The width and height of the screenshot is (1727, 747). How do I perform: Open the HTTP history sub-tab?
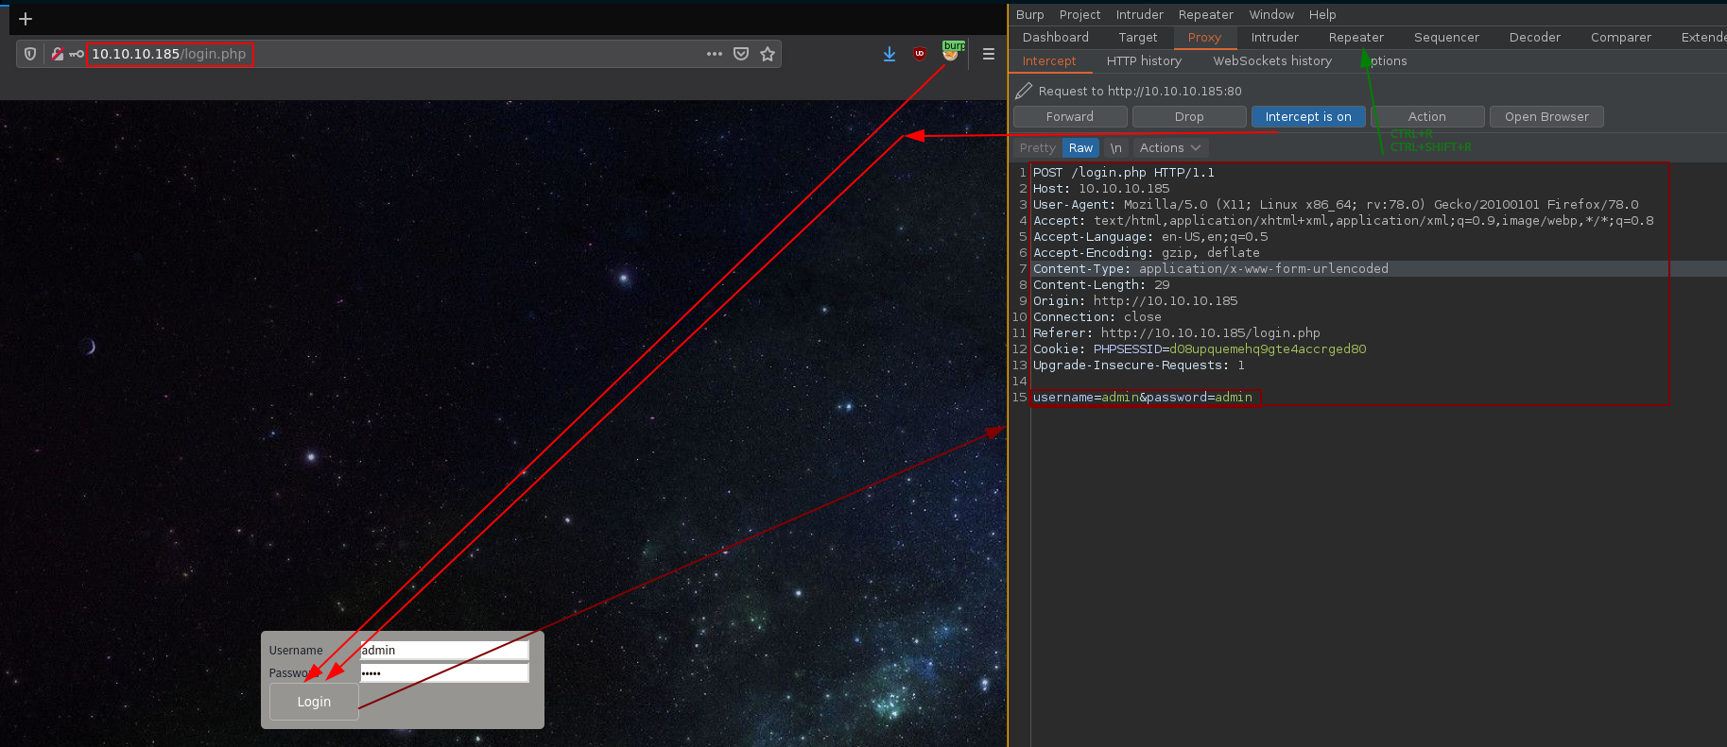(x=1144, y=60)
